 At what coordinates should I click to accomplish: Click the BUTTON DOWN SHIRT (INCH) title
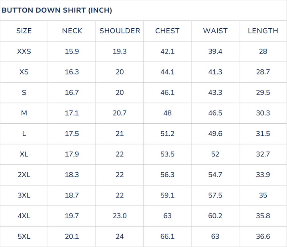57,10
